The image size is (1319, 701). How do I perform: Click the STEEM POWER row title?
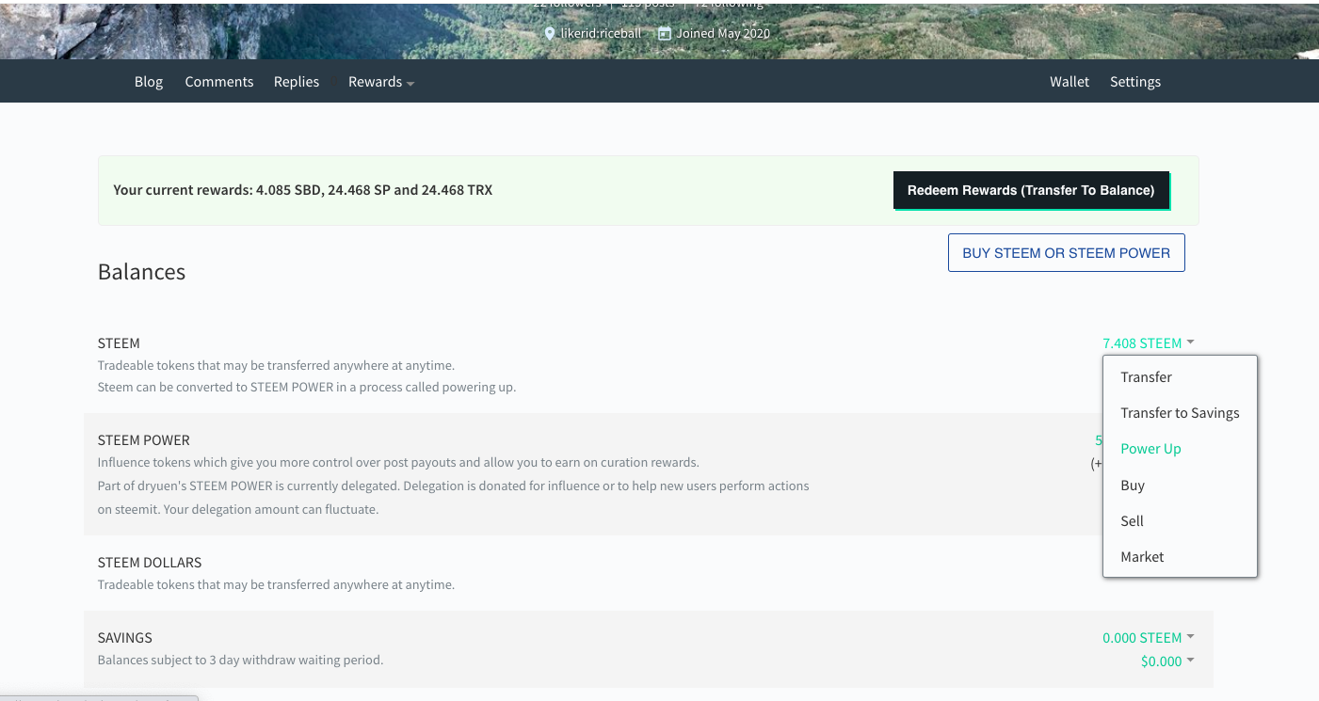coord(144,440)
